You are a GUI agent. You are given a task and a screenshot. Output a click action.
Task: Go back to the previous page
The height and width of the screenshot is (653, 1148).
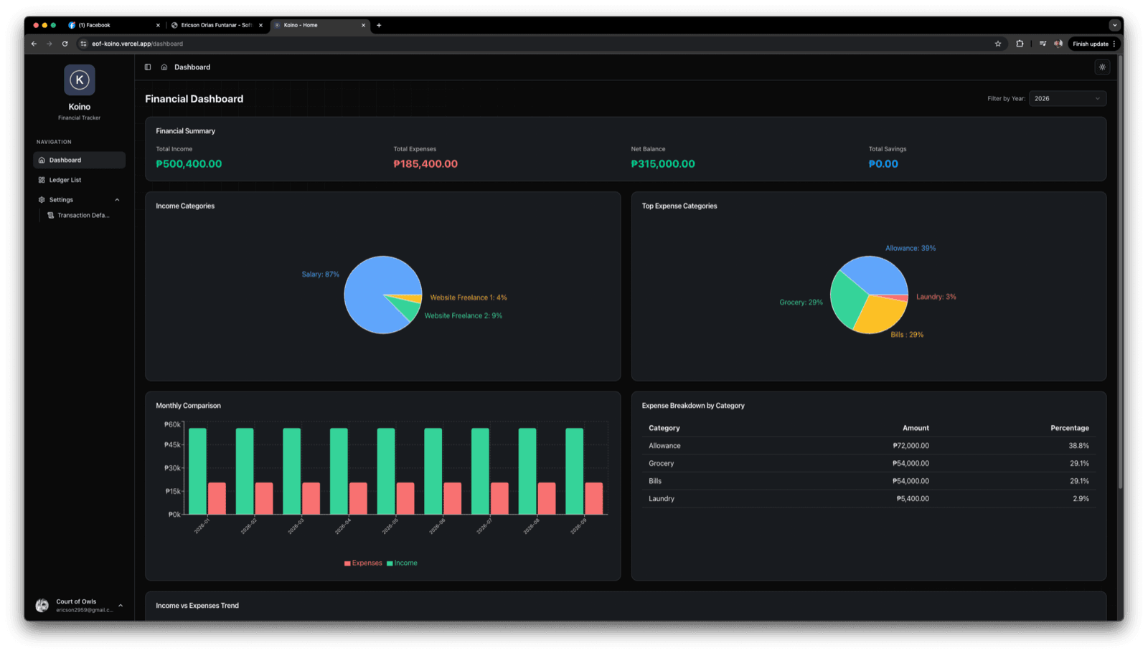pos(34,44)
